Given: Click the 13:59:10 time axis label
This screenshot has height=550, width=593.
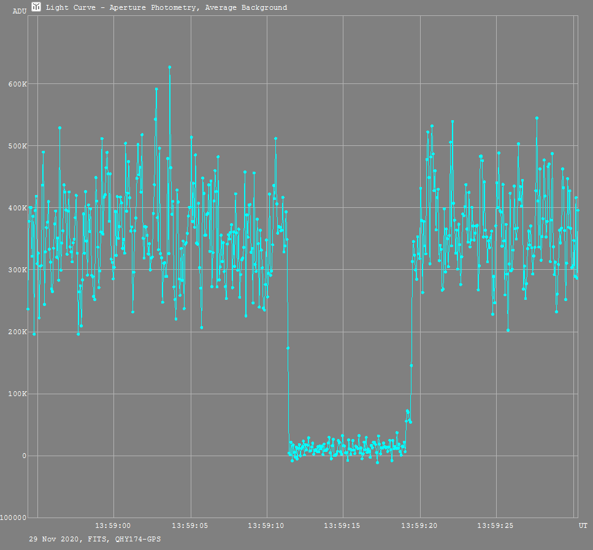Looking at the screenshot, I should click(266, 525).
